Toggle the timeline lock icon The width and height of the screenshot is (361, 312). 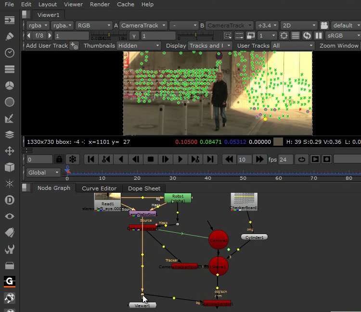(x=59, y=159)
